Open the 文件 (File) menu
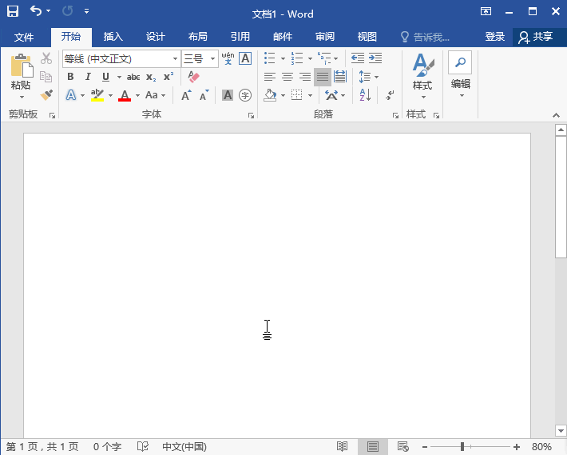This screenshot has height=455, width=567. (24, 37)
